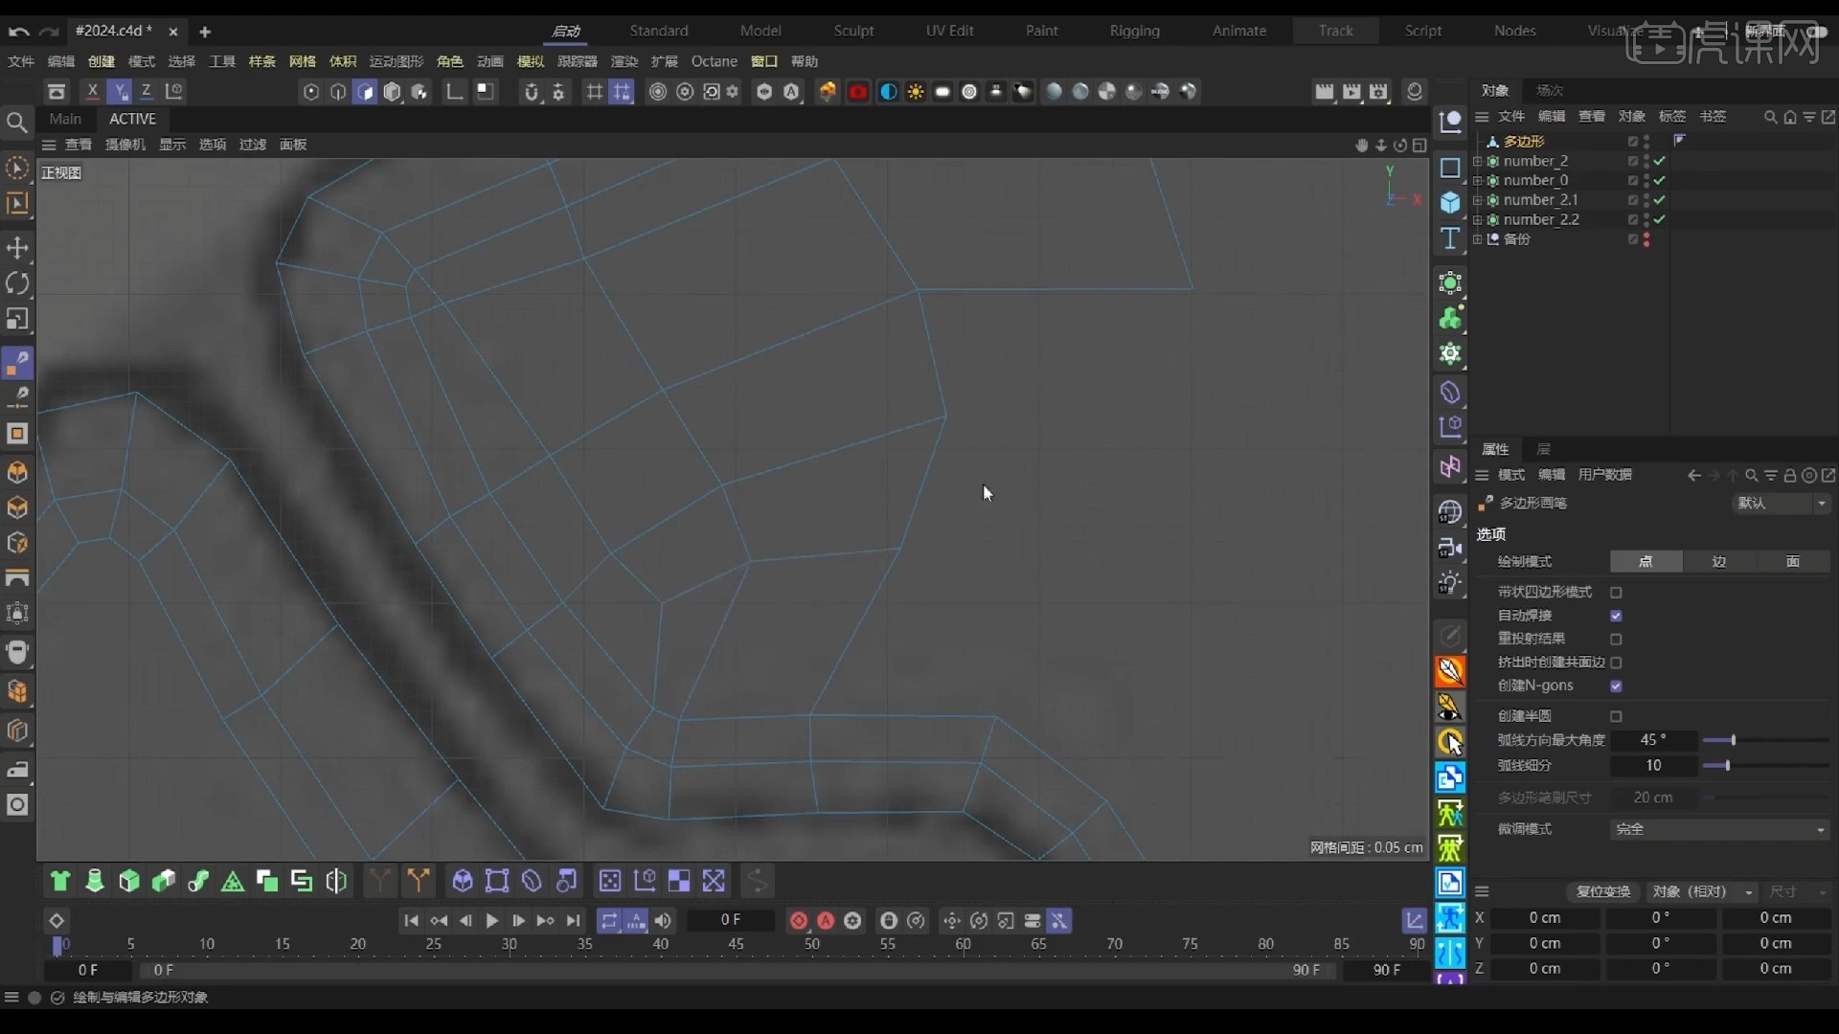Open the 网格 menu
The image size is (1839, 1034).
coord(302,61)
